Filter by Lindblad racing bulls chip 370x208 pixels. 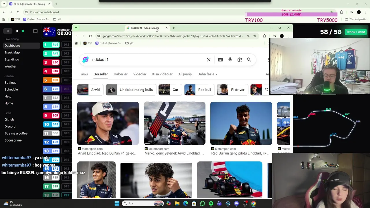point(130,90)
